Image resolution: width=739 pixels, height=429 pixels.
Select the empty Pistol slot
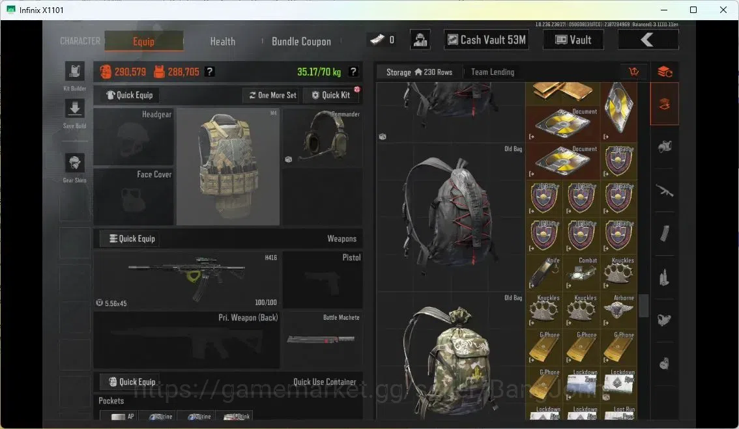[x=323, y=280]
